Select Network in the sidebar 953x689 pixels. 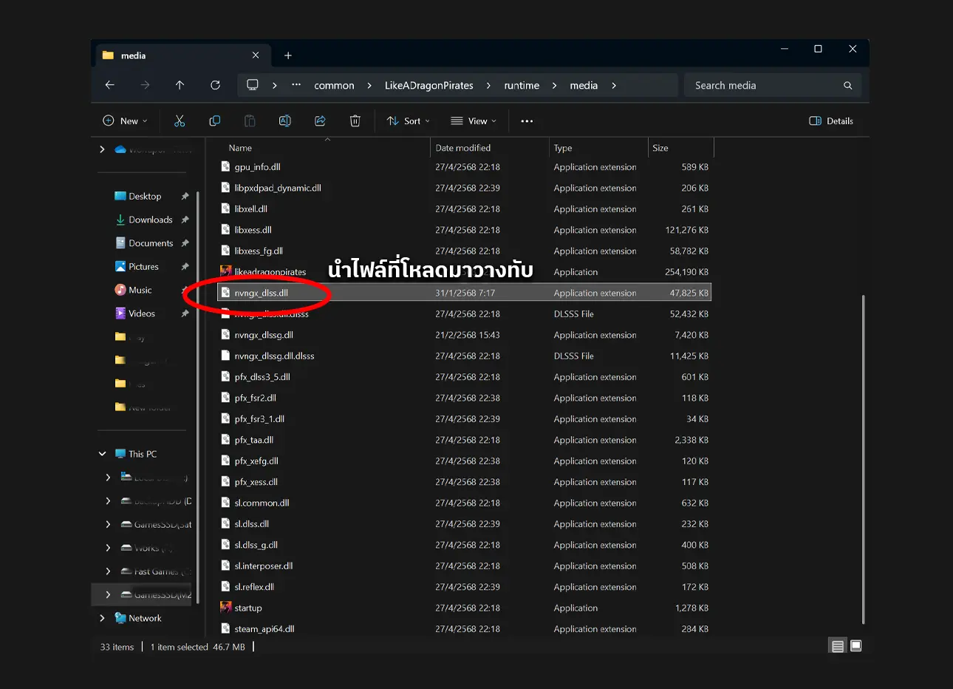point(145,618)
